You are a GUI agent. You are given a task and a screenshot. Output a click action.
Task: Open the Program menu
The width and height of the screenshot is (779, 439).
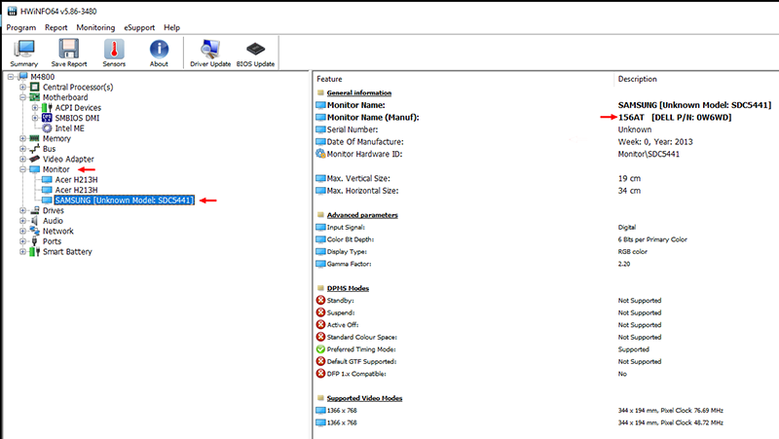tap(20, 27)
